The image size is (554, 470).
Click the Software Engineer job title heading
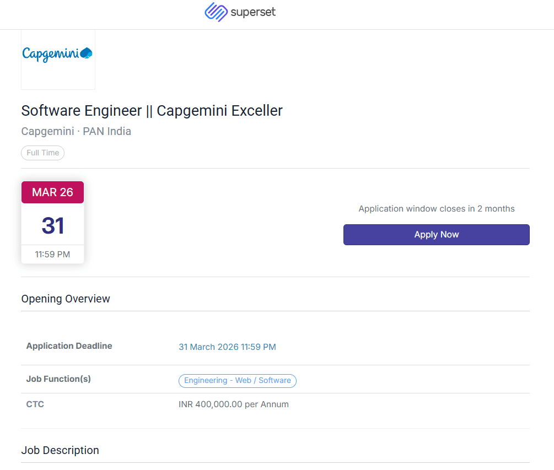[152, 111]
